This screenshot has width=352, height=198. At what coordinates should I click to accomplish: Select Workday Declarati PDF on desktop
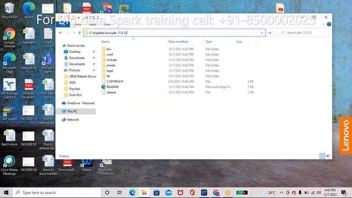(x=29, y=89)
